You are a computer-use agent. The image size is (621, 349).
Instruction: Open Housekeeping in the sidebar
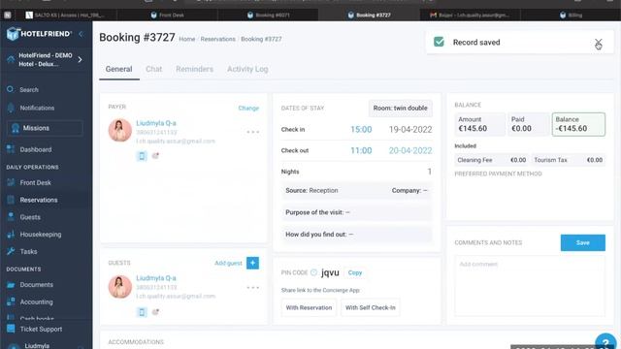click(41, 235)
